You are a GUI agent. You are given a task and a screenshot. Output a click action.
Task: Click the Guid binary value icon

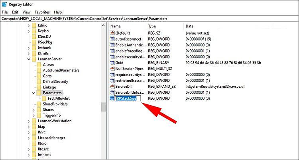coord(112,63)
